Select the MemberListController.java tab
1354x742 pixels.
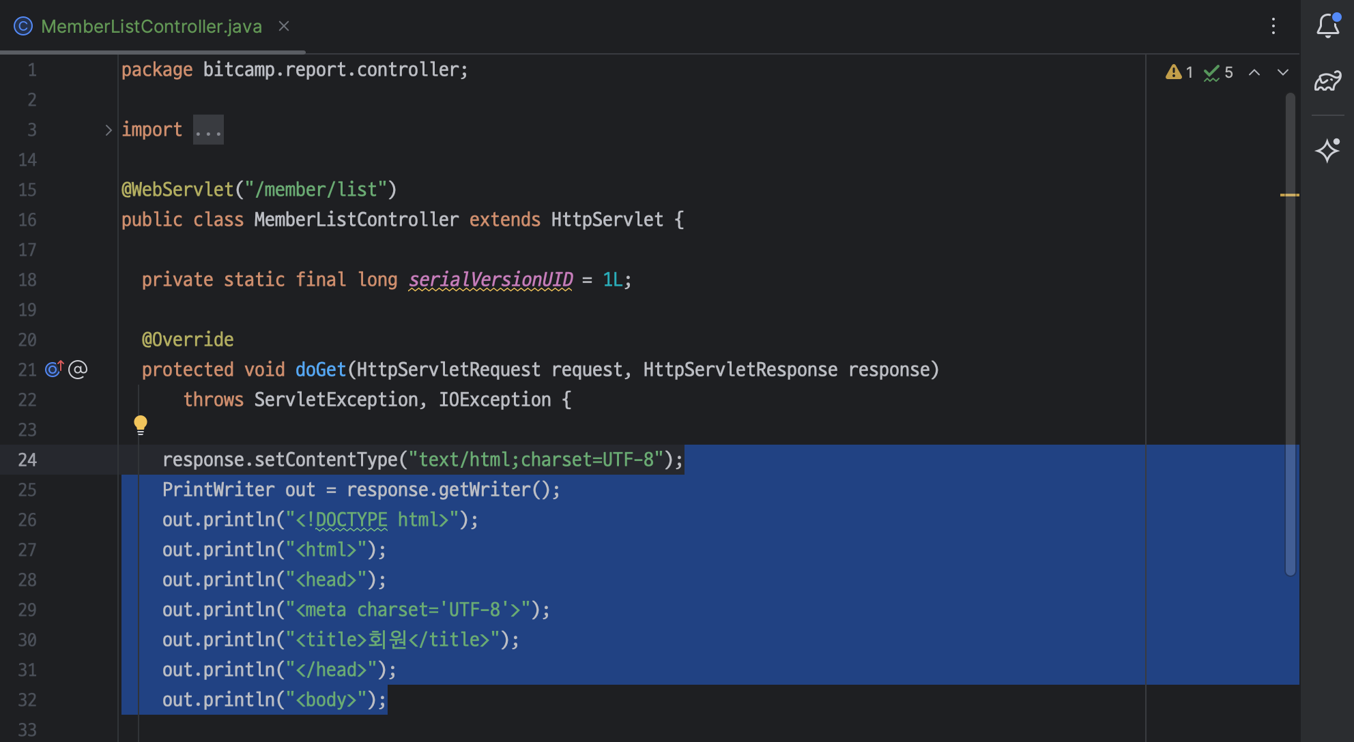[151, 27]
